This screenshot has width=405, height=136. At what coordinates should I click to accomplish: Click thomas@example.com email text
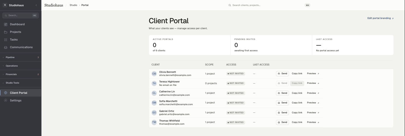pyautogui.click(x=172, y=124)
